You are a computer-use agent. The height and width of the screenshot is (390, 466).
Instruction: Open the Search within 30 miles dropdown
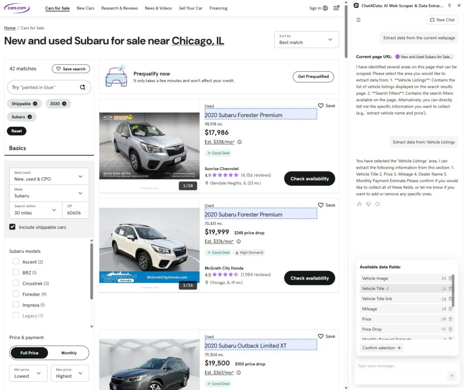coord(35,210)
